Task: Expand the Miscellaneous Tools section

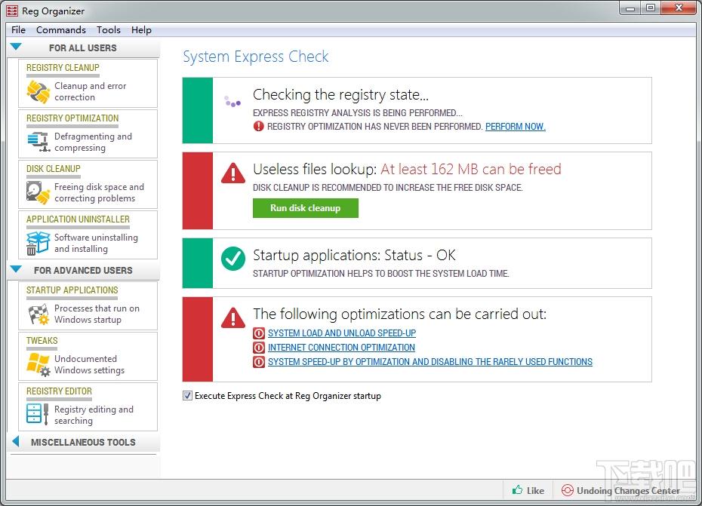Action: (x=16, y=442)
